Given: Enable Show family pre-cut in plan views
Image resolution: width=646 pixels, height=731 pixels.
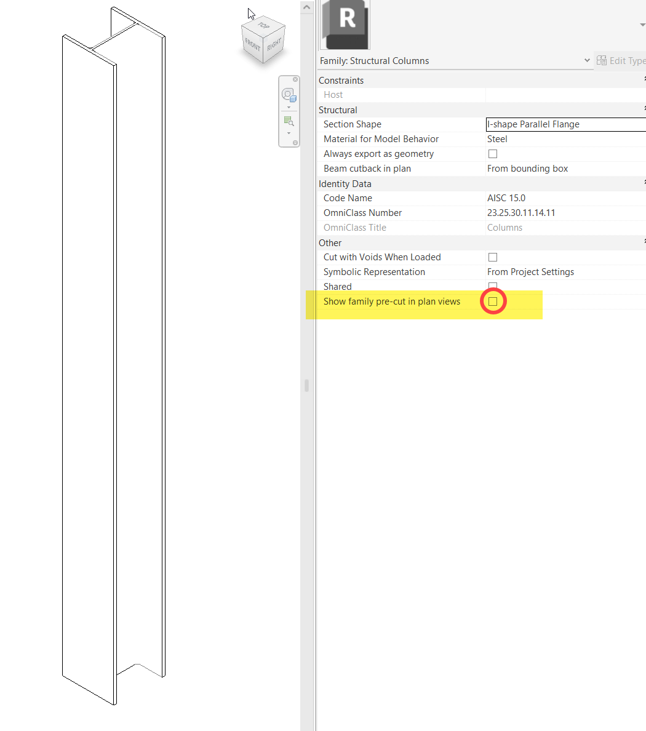Looking at the screenshot, I should pyautogui.click(x=493, y=301).
